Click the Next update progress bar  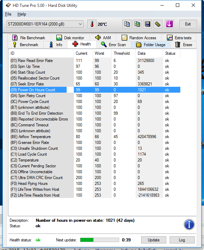coord(100,240)
